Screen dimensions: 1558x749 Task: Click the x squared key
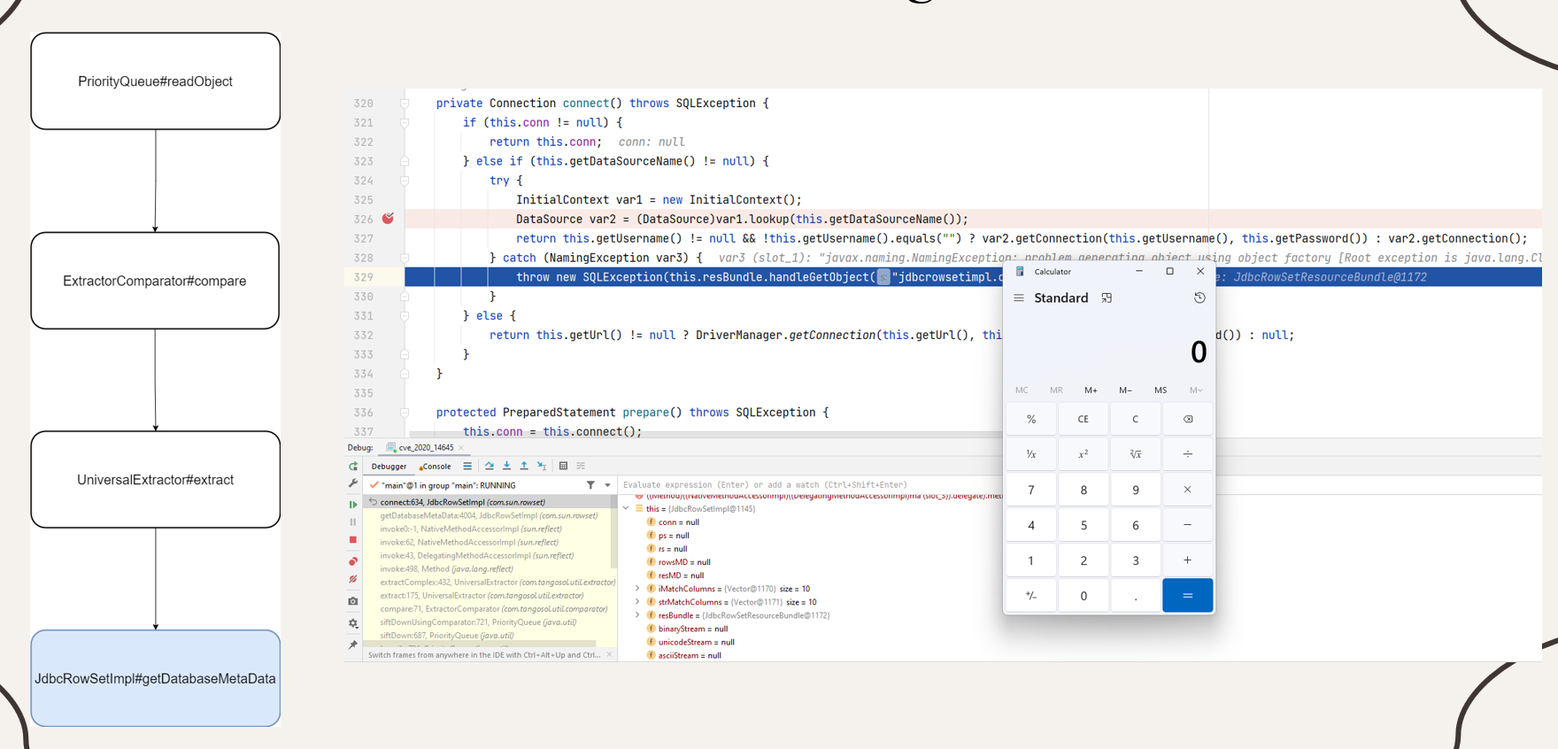click(1084, 454)
